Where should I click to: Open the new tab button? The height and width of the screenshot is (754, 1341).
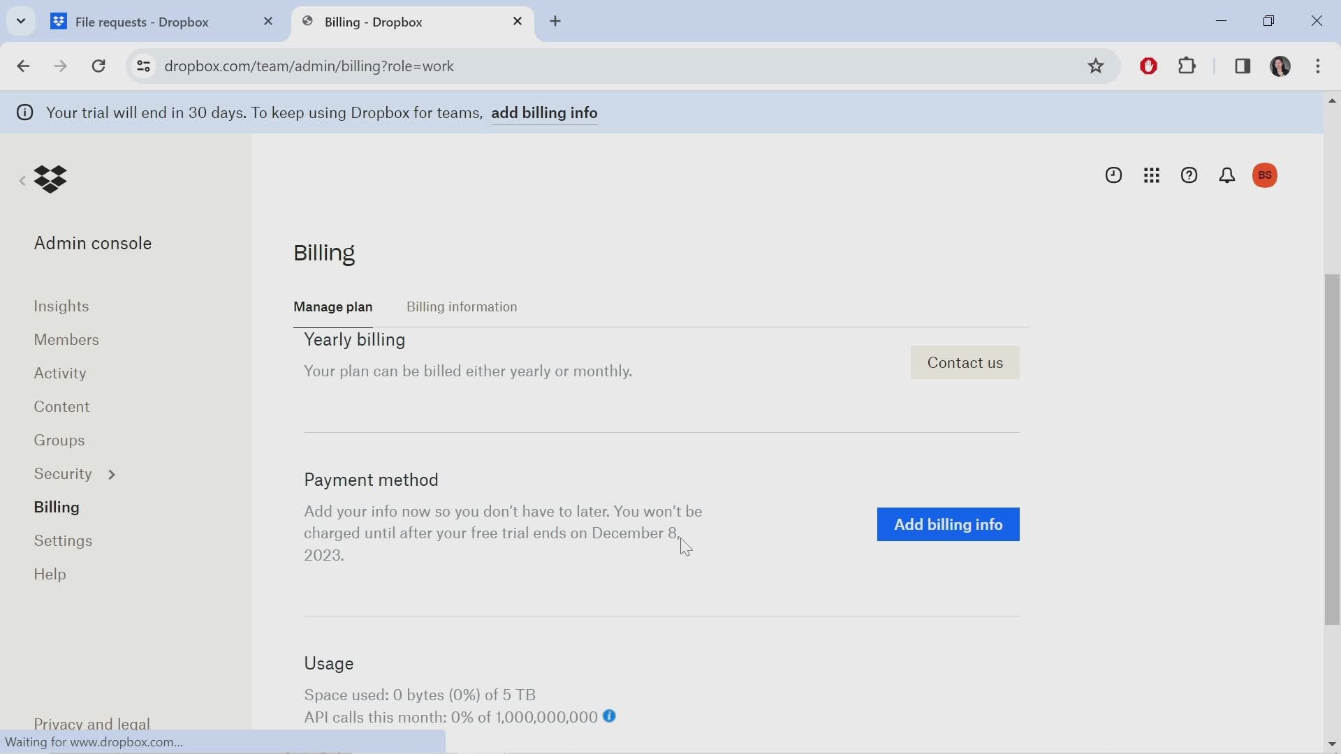[x=555, y=21]
